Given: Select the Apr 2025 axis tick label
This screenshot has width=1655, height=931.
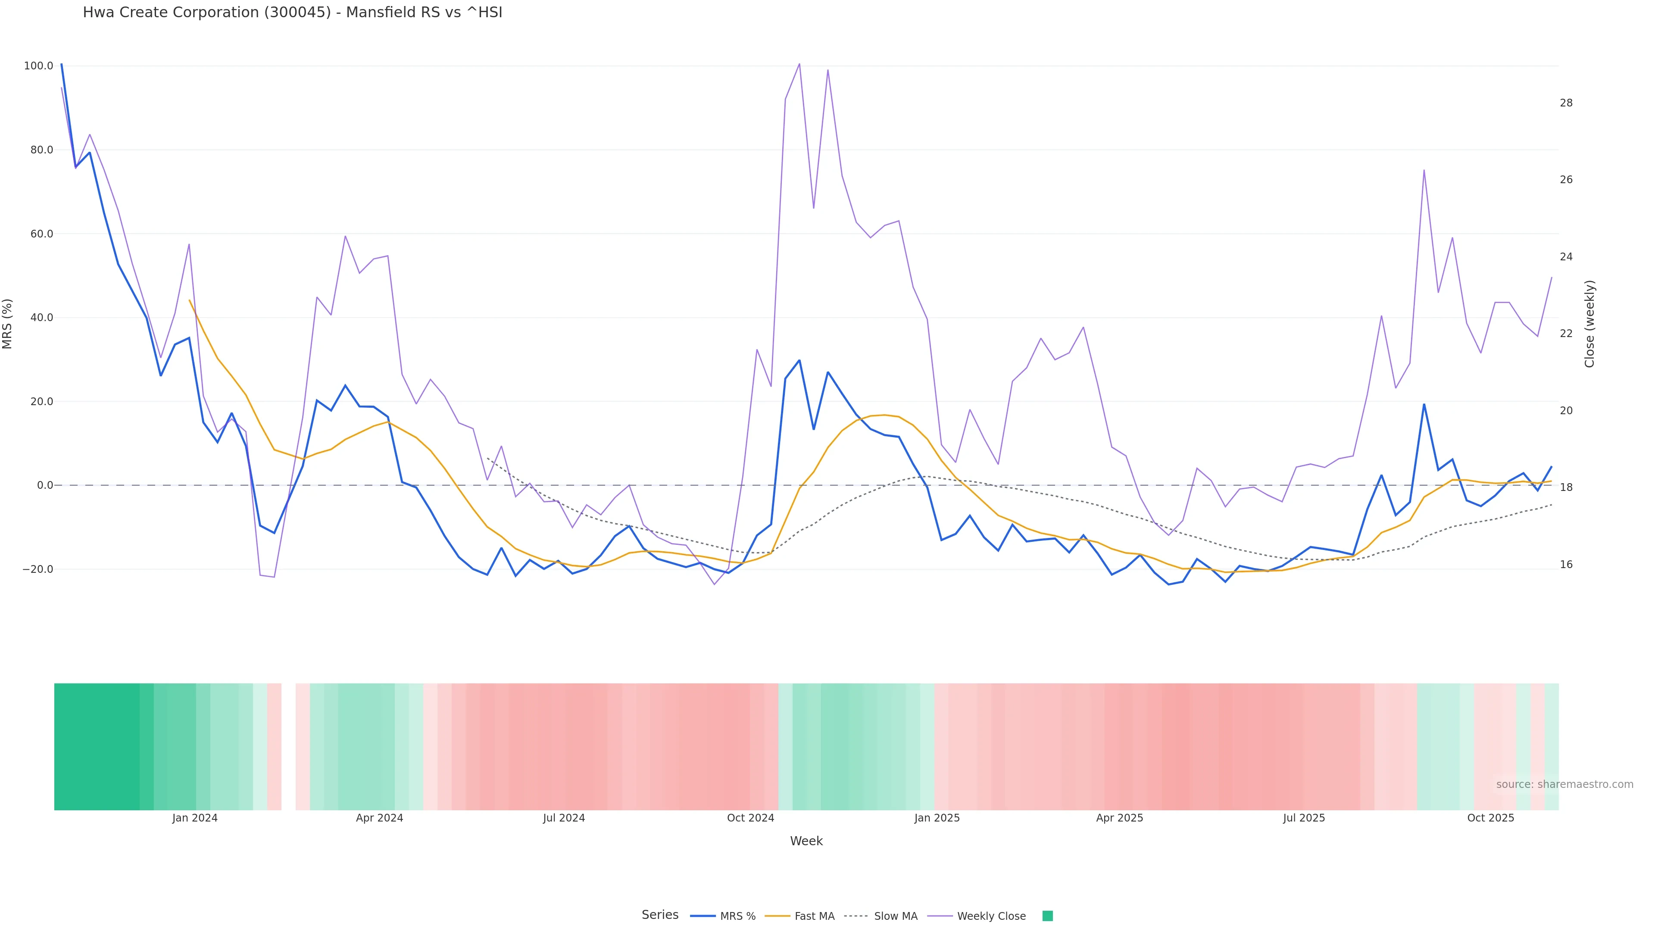Looking at the screenshot, I should click(1119, 818).
